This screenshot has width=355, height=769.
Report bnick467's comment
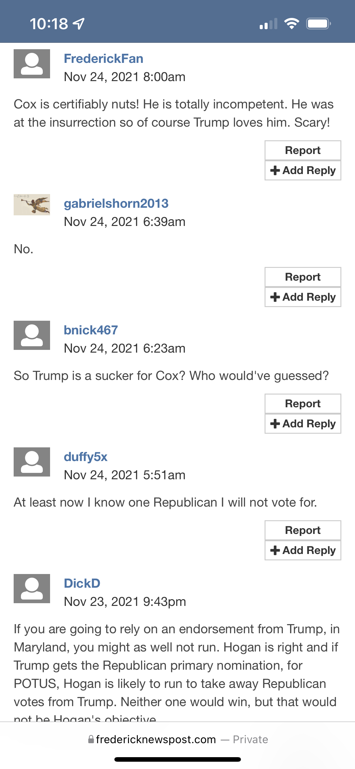pos(303,404)
